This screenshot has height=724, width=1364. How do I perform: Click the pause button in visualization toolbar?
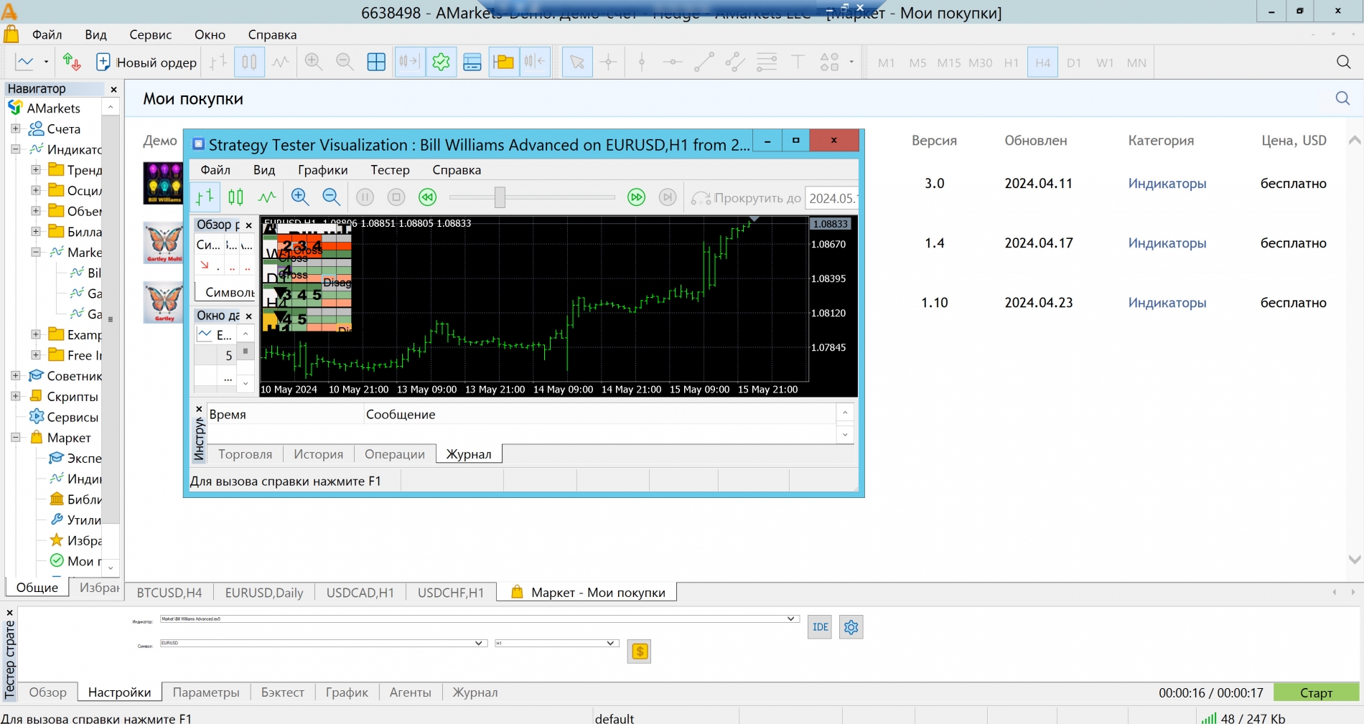coord(365,197)
